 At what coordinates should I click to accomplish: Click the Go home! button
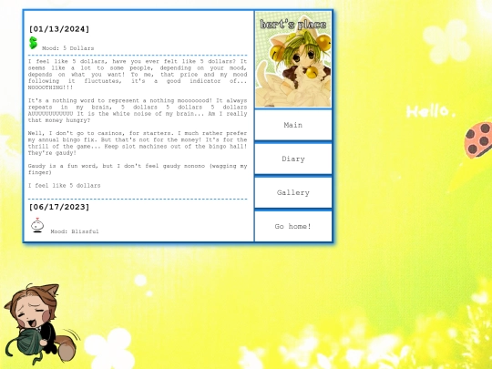293,226
